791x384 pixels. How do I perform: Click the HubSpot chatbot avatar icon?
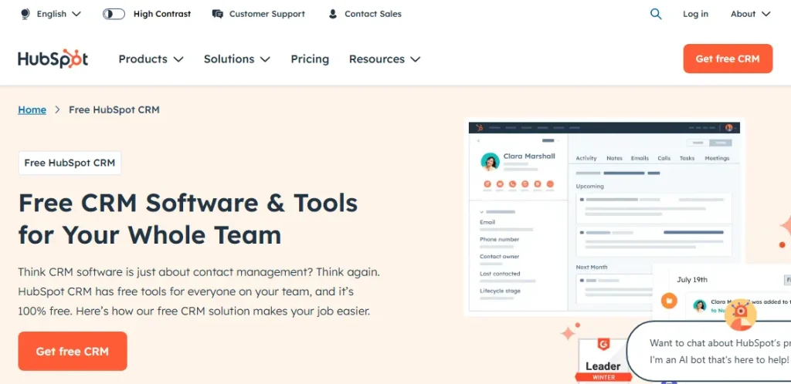740,315
